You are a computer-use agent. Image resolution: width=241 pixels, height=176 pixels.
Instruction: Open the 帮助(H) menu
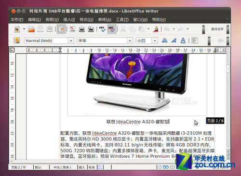[x=159, y=20]
